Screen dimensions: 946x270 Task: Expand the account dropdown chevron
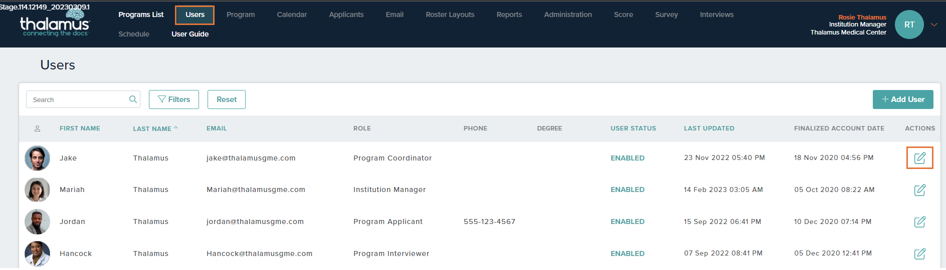click(934, 24)
